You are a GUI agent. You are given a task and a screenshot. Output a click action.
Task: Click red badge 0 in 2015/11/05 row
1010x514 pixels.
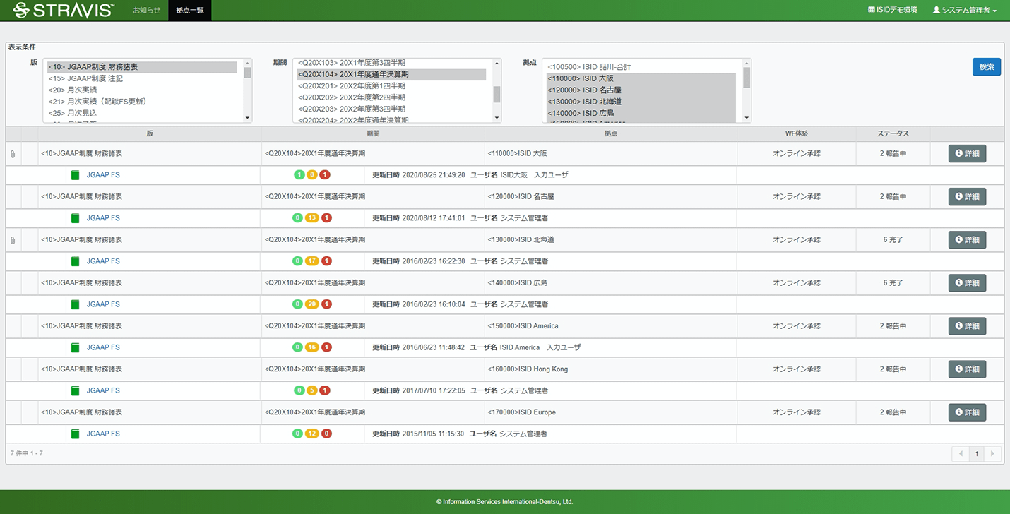click(x=326, y=434)
